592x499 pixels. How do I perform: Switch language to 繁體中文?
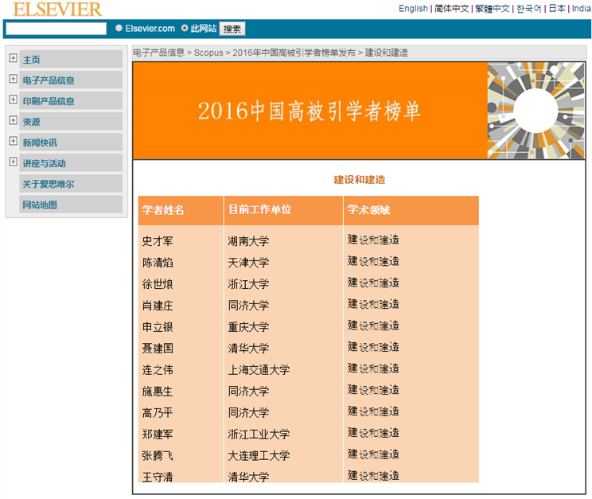tap(493, 8)
